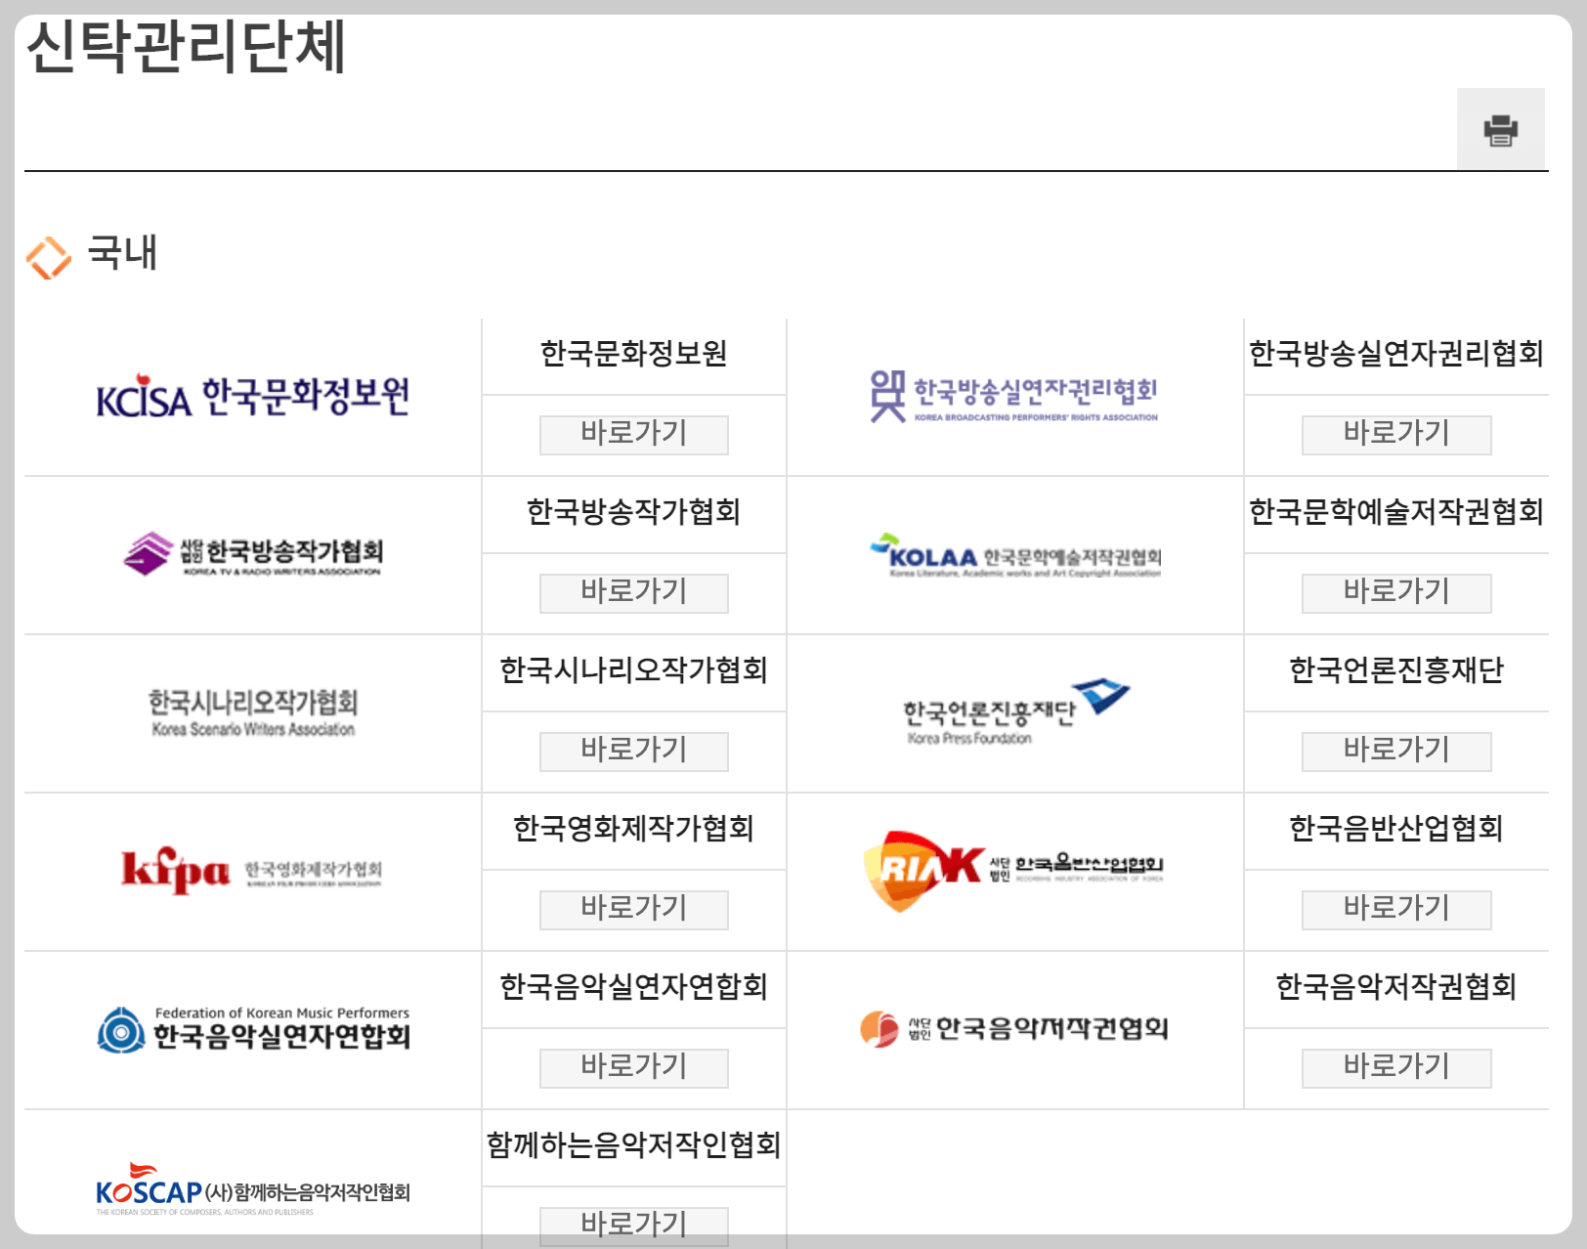Select the 한국방송작가협회 name text

coord(634,512)
